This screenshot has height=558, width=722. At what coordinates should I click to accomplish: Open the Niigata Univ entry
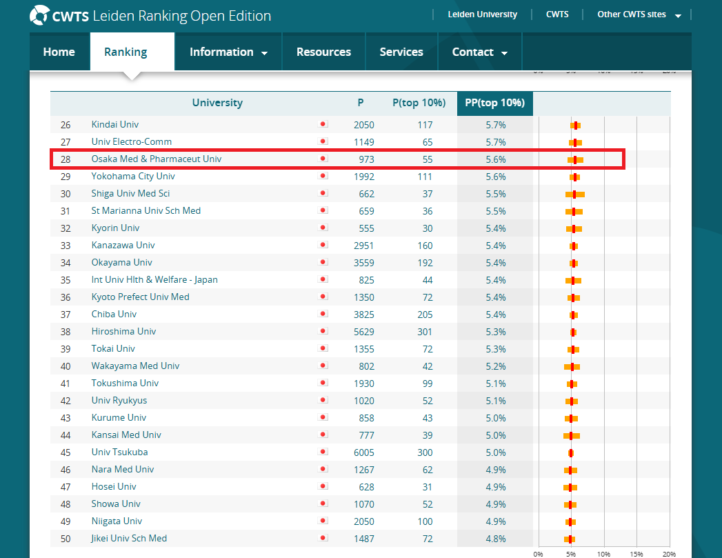pos(117,521)
